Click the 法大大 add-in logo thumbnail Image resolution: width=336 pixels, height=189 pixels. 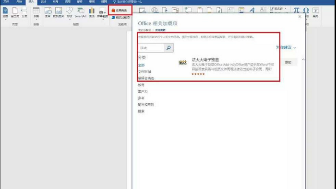pos(182,63)
